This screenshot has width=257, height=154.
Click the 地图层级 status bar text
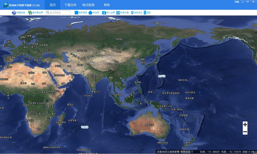click(x=187, y=152)
